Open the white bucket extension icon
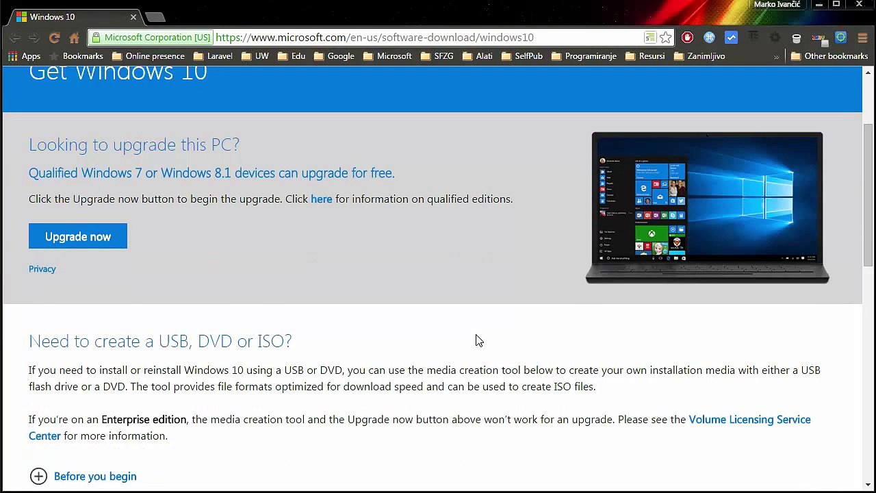This screenshot has height=493, width=876. 797,38
